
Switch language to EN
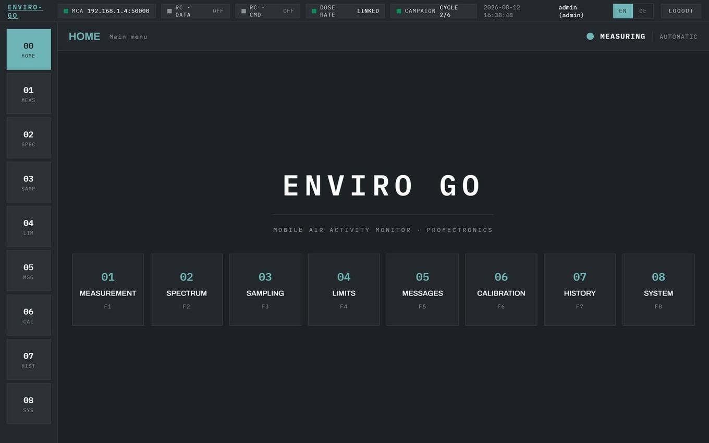(x=623, y=11)
